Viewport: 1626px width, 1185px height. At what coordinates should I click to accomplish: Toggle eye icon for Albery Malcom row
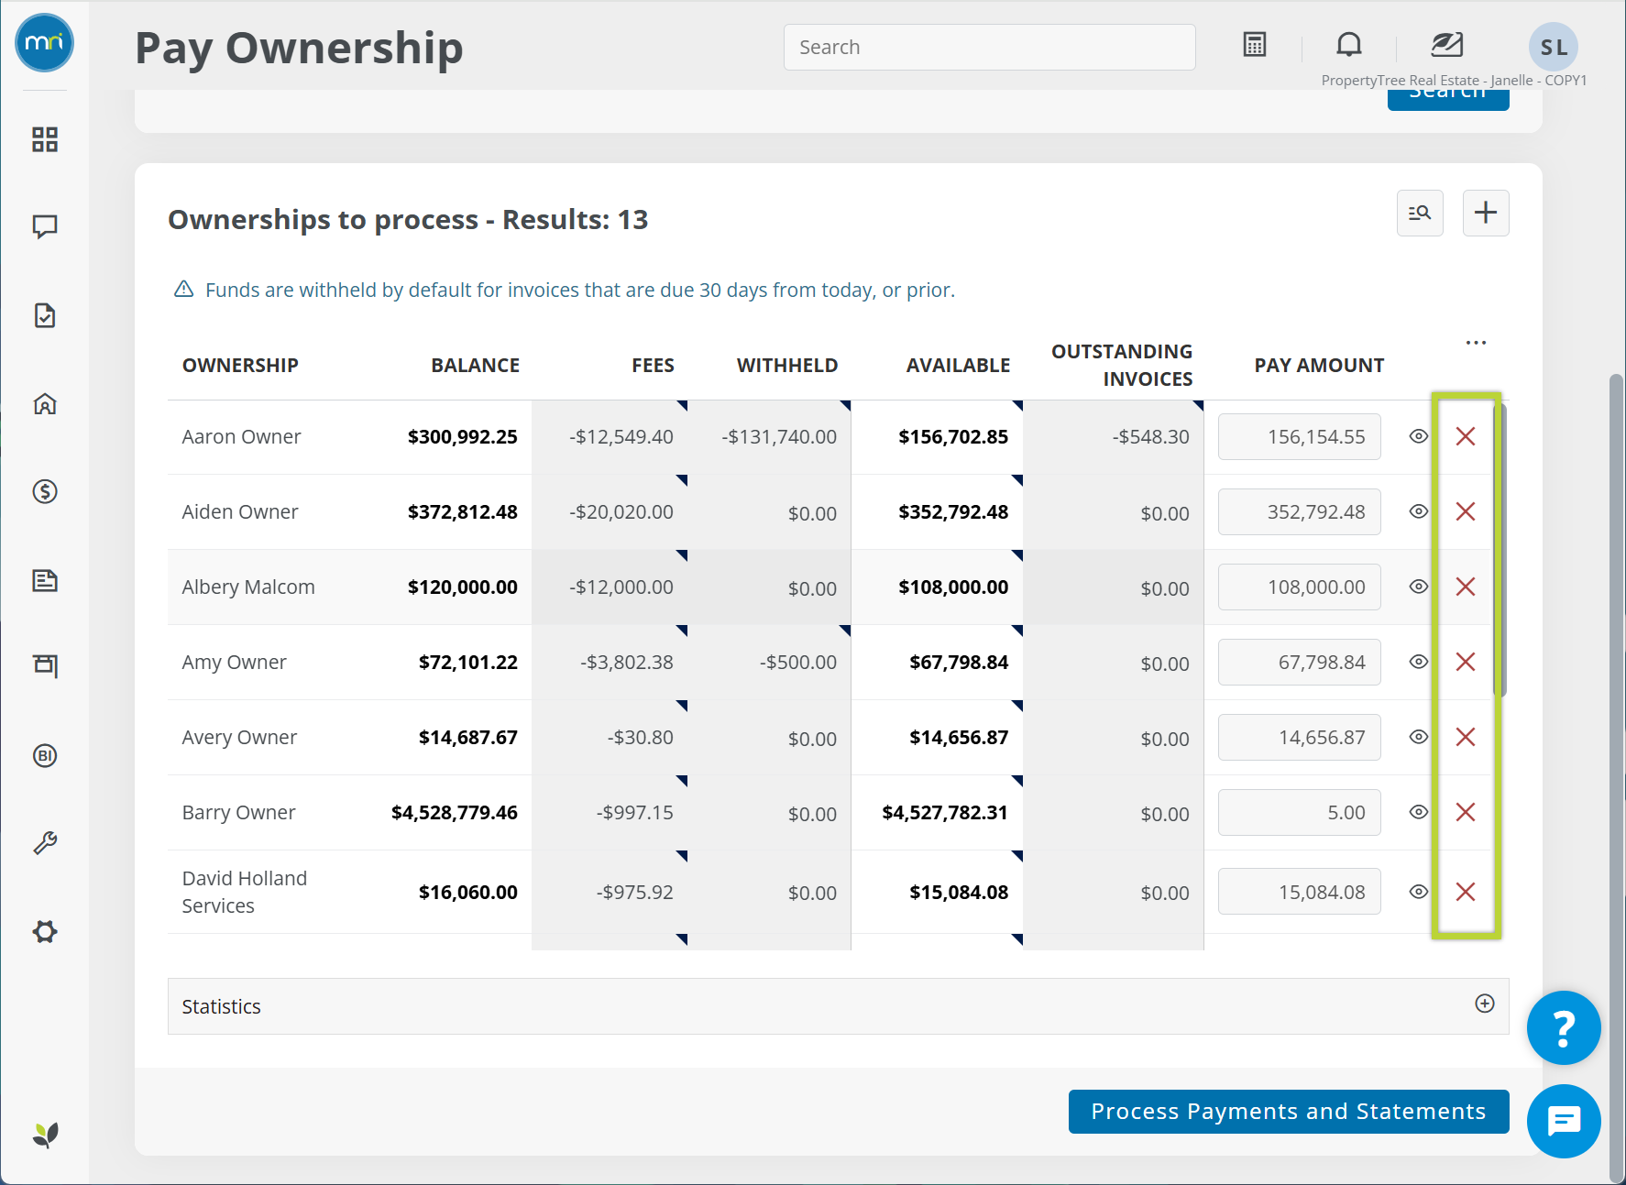1418,587
